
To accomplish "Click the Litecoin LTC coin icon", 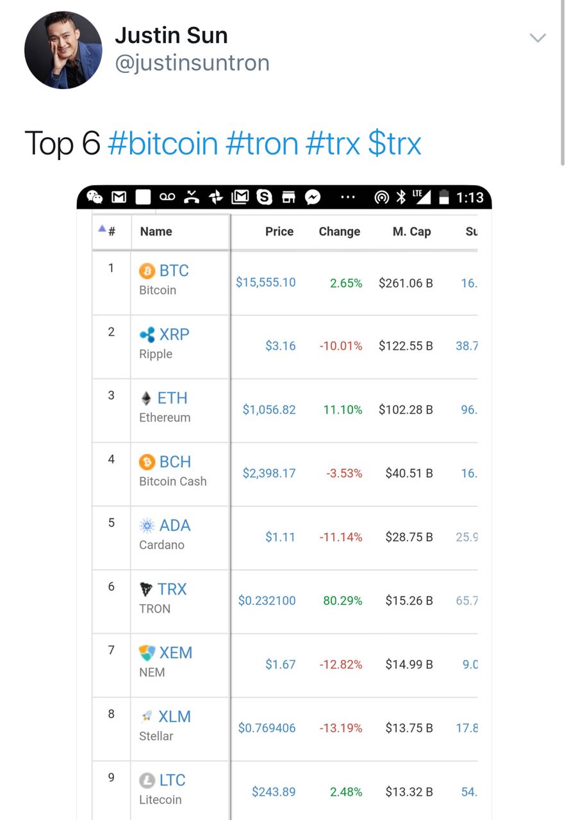I will pos(147,780).
